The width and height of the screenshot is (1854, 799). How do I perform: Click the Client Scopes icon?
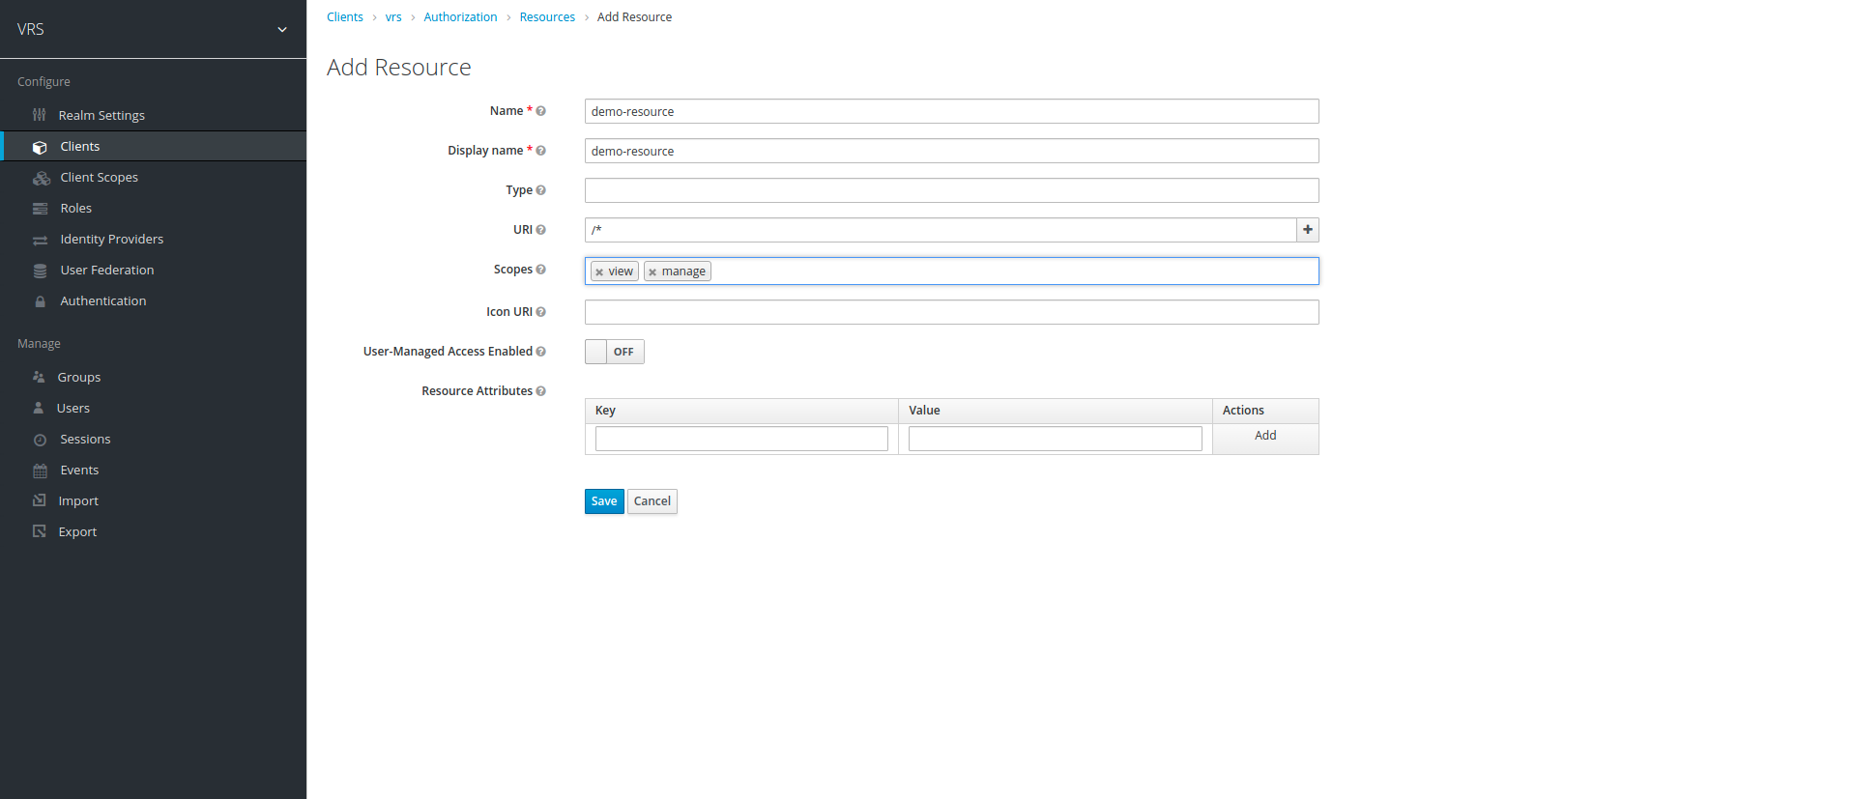pos(41,178)
